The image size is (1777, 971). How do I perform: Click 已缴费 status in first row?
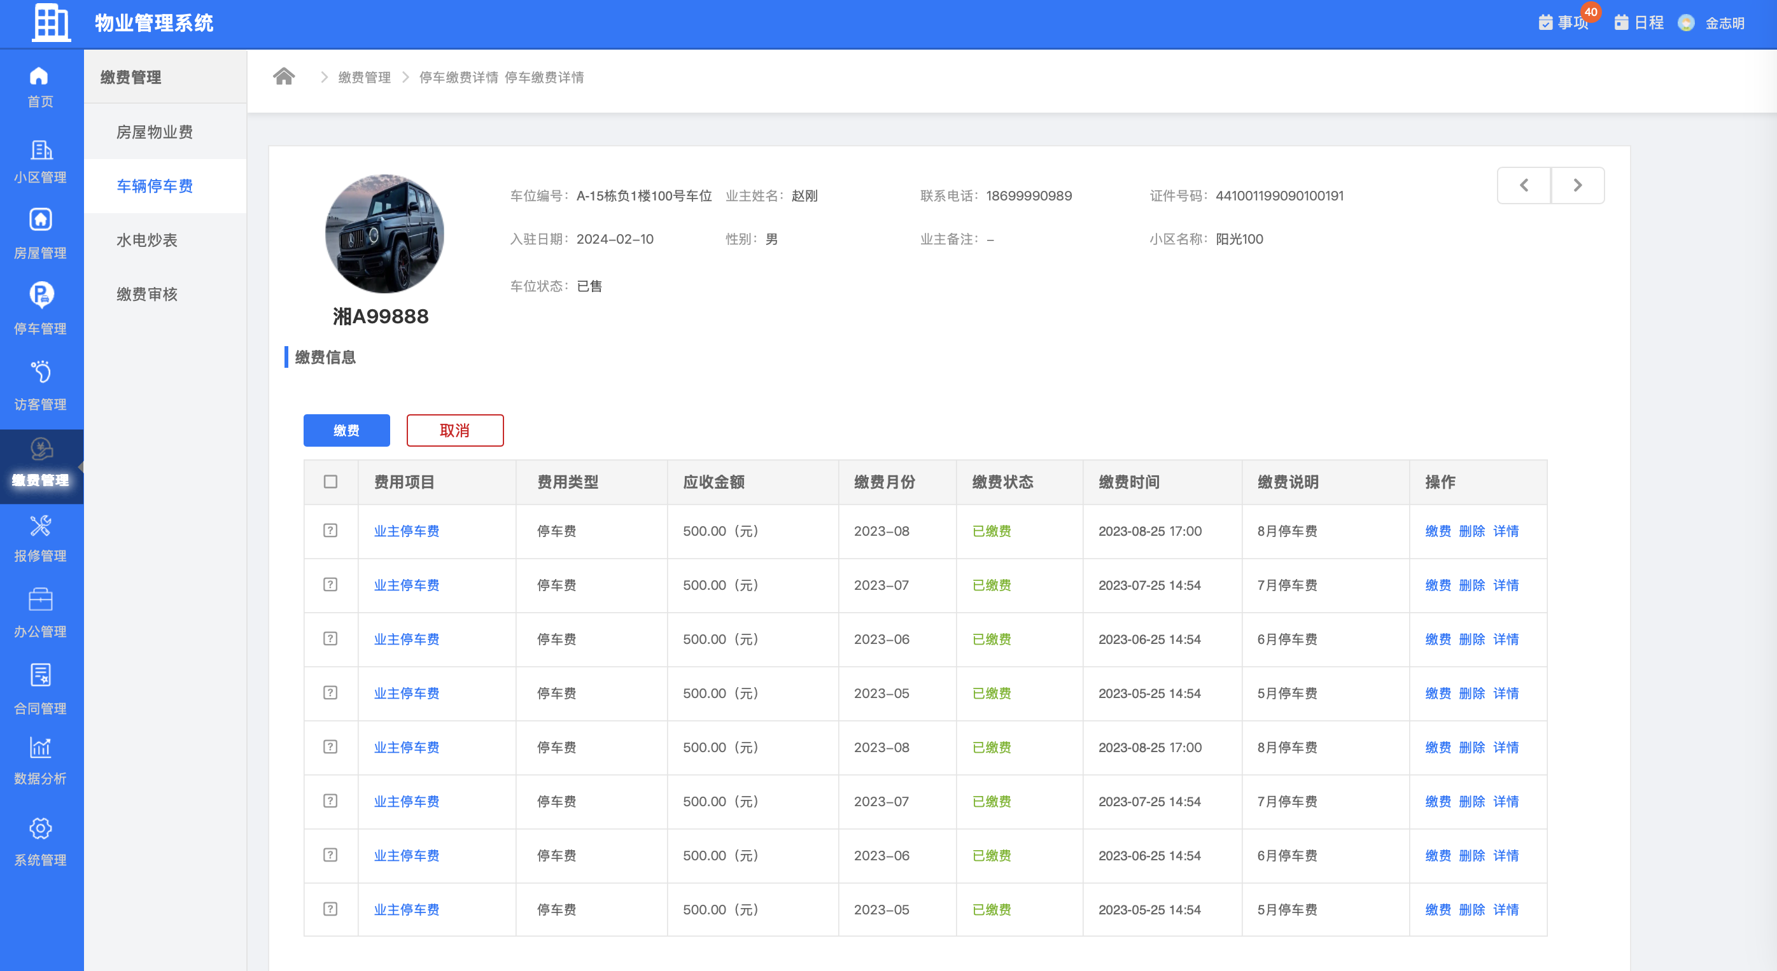pos(991,531)
